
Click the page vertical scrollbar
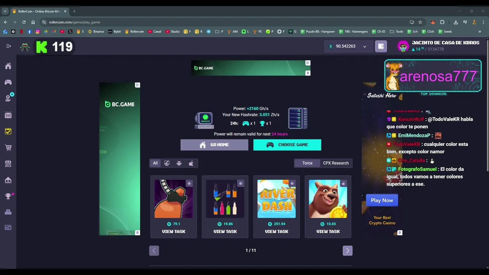pyautogui.click(x=487, y=105)
